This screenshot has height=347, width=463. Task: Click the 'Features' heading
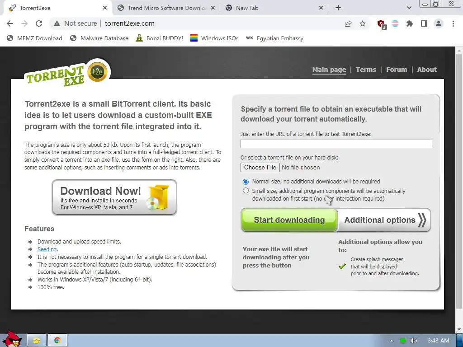point(39,229)
